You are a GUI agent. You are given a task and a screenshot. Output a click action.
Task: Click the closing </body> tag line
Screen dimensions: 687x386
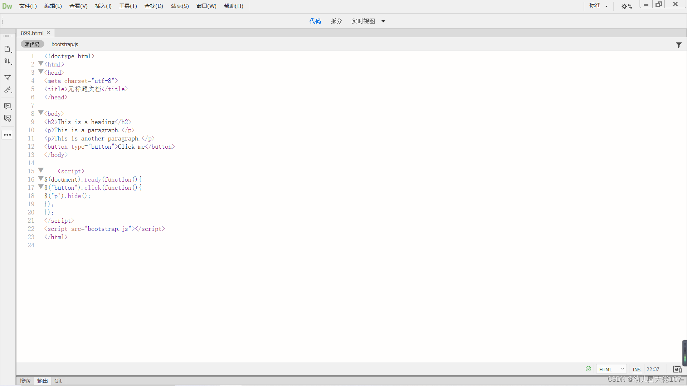(x=56, y=155)
